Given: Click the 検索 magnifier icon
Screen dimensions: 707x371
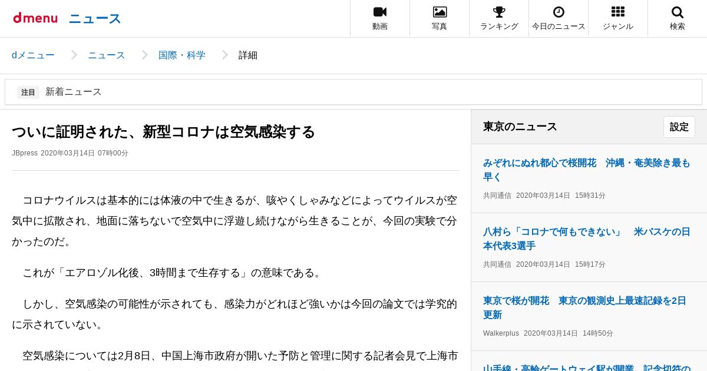Looking at the screenshot, I should click(x=678, y=12).
